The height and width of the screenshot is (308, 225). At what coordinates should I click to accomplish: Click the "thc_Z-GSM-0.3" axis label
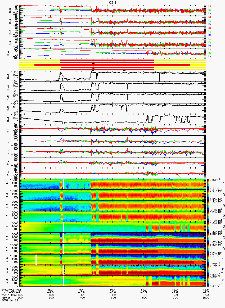(11, 295)
